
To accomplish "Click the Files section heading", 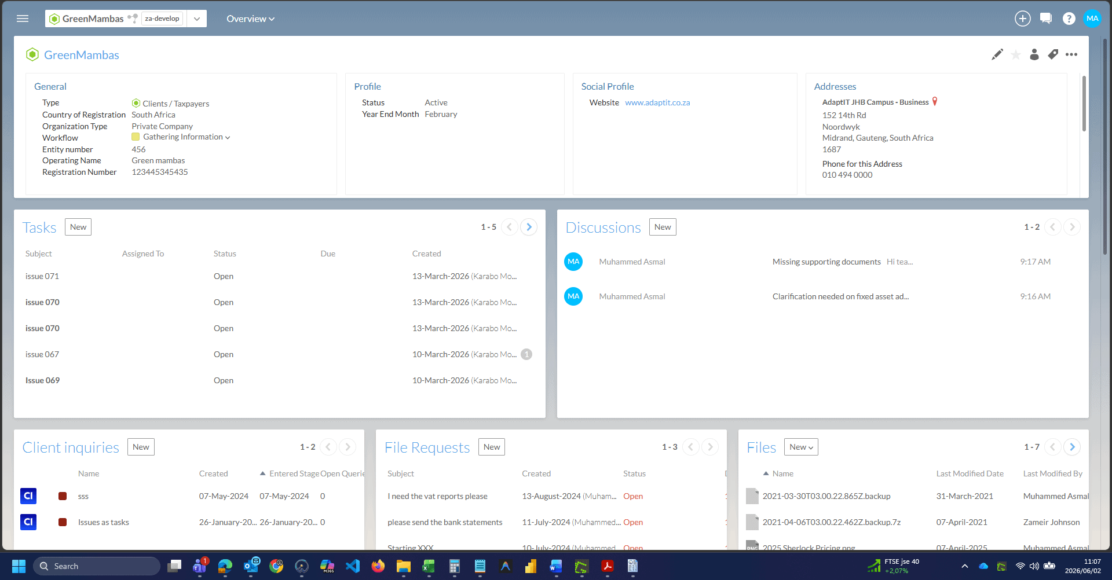I will click(x=761, y=447).
